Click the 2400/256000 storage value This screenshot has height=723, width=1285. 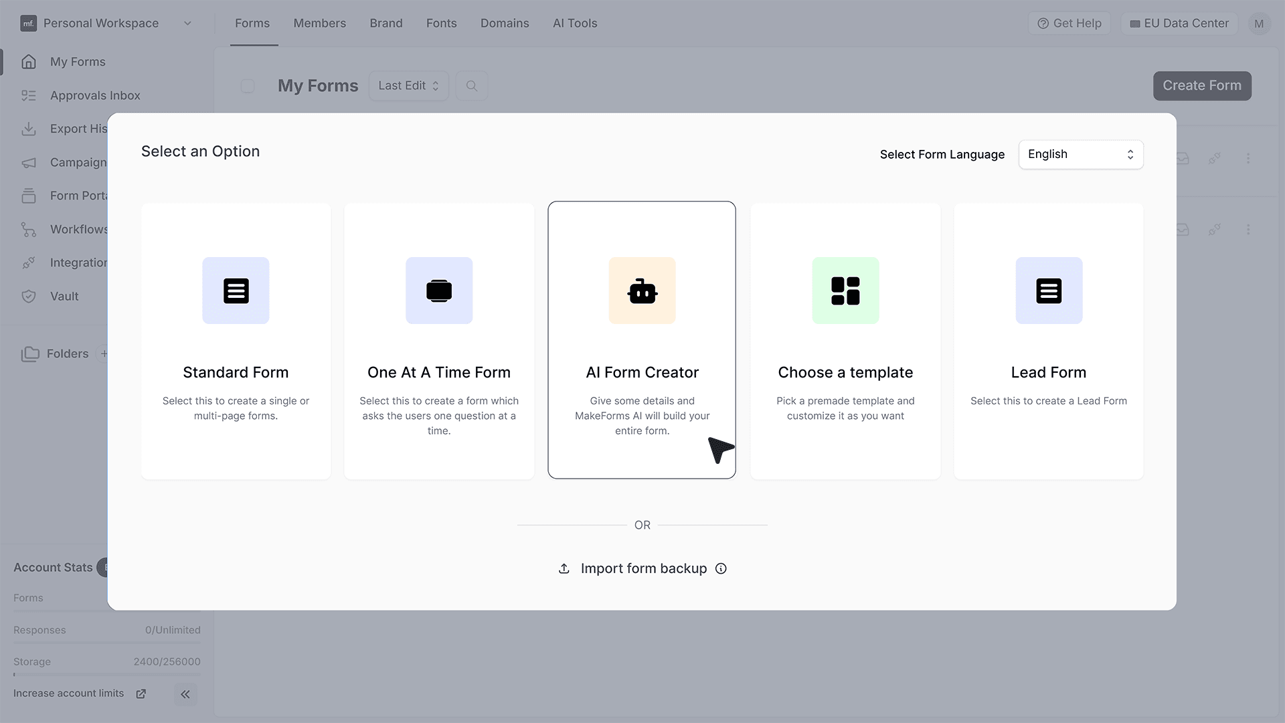point(167,661)
